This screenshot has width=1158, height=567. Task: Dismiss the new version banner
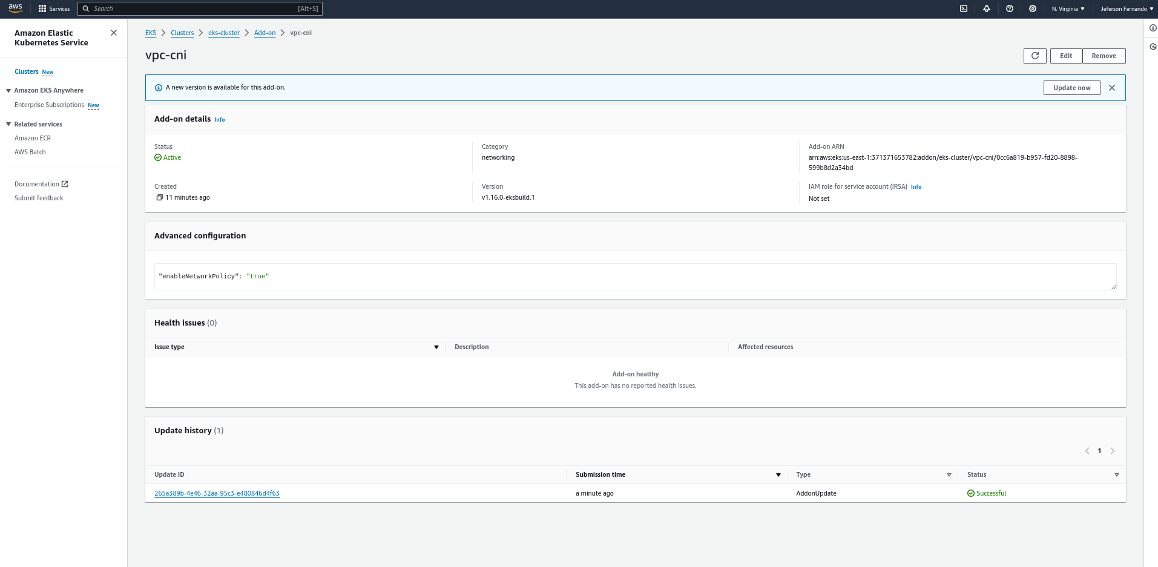[x=1112, y=88]
